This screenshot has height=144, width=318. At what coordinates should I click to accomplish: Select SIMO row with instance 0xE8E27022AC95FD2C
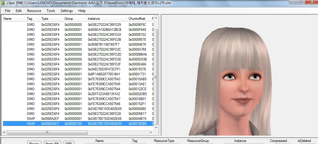click(x=78, y=49)
